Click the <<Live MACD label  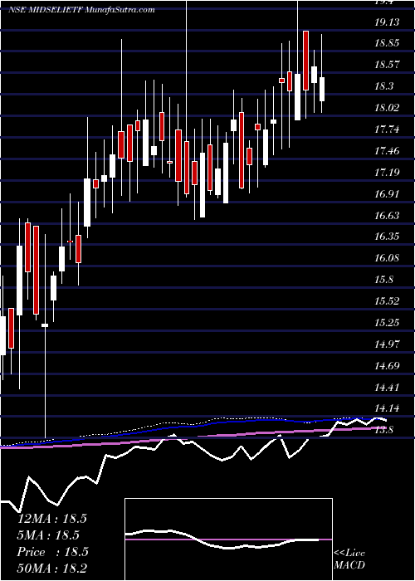[349, 559]
